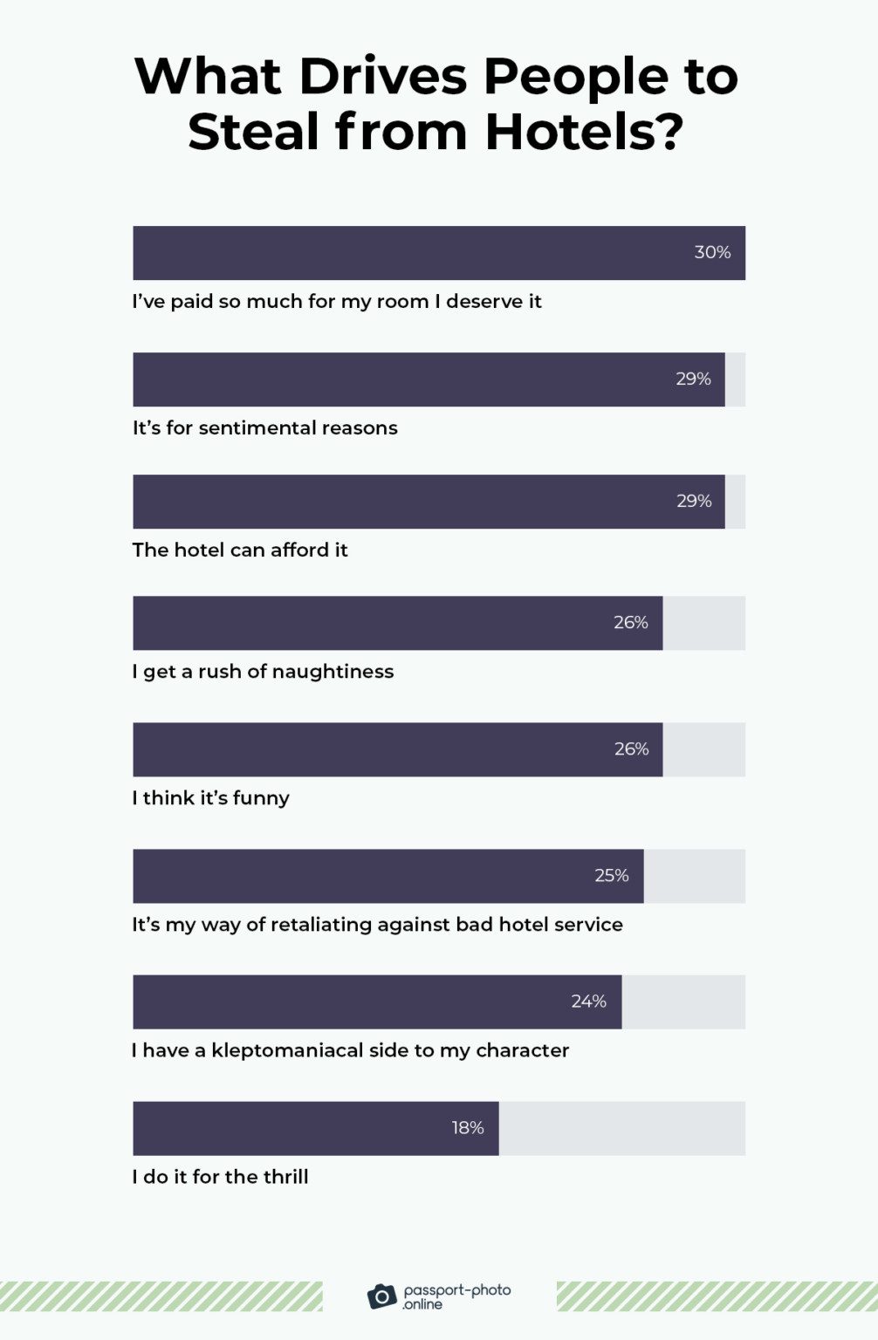Select the bar above "I think it's funny"
Viewport: 878px width, 1340px height.
(397, 749)
